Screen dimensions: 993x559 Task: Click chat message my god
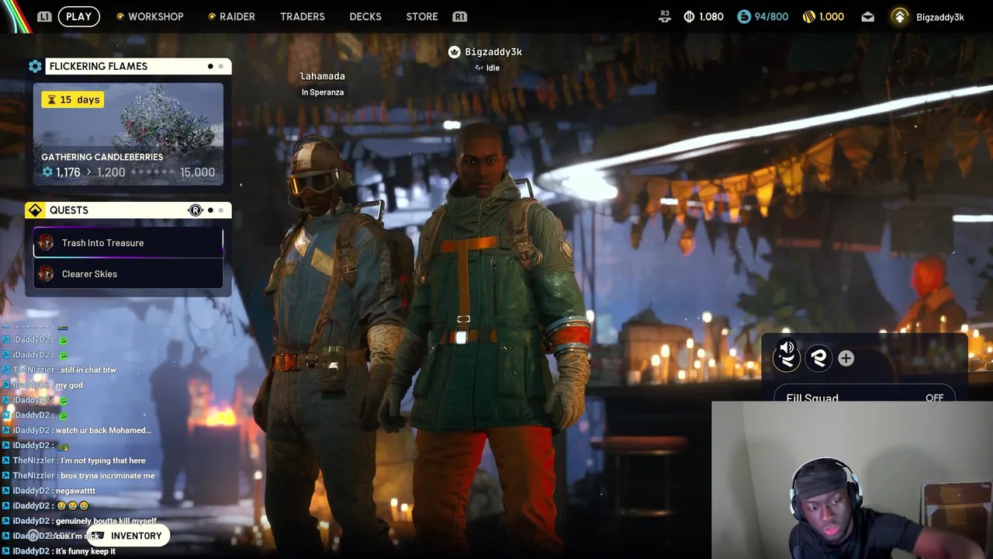pos(69,385)
